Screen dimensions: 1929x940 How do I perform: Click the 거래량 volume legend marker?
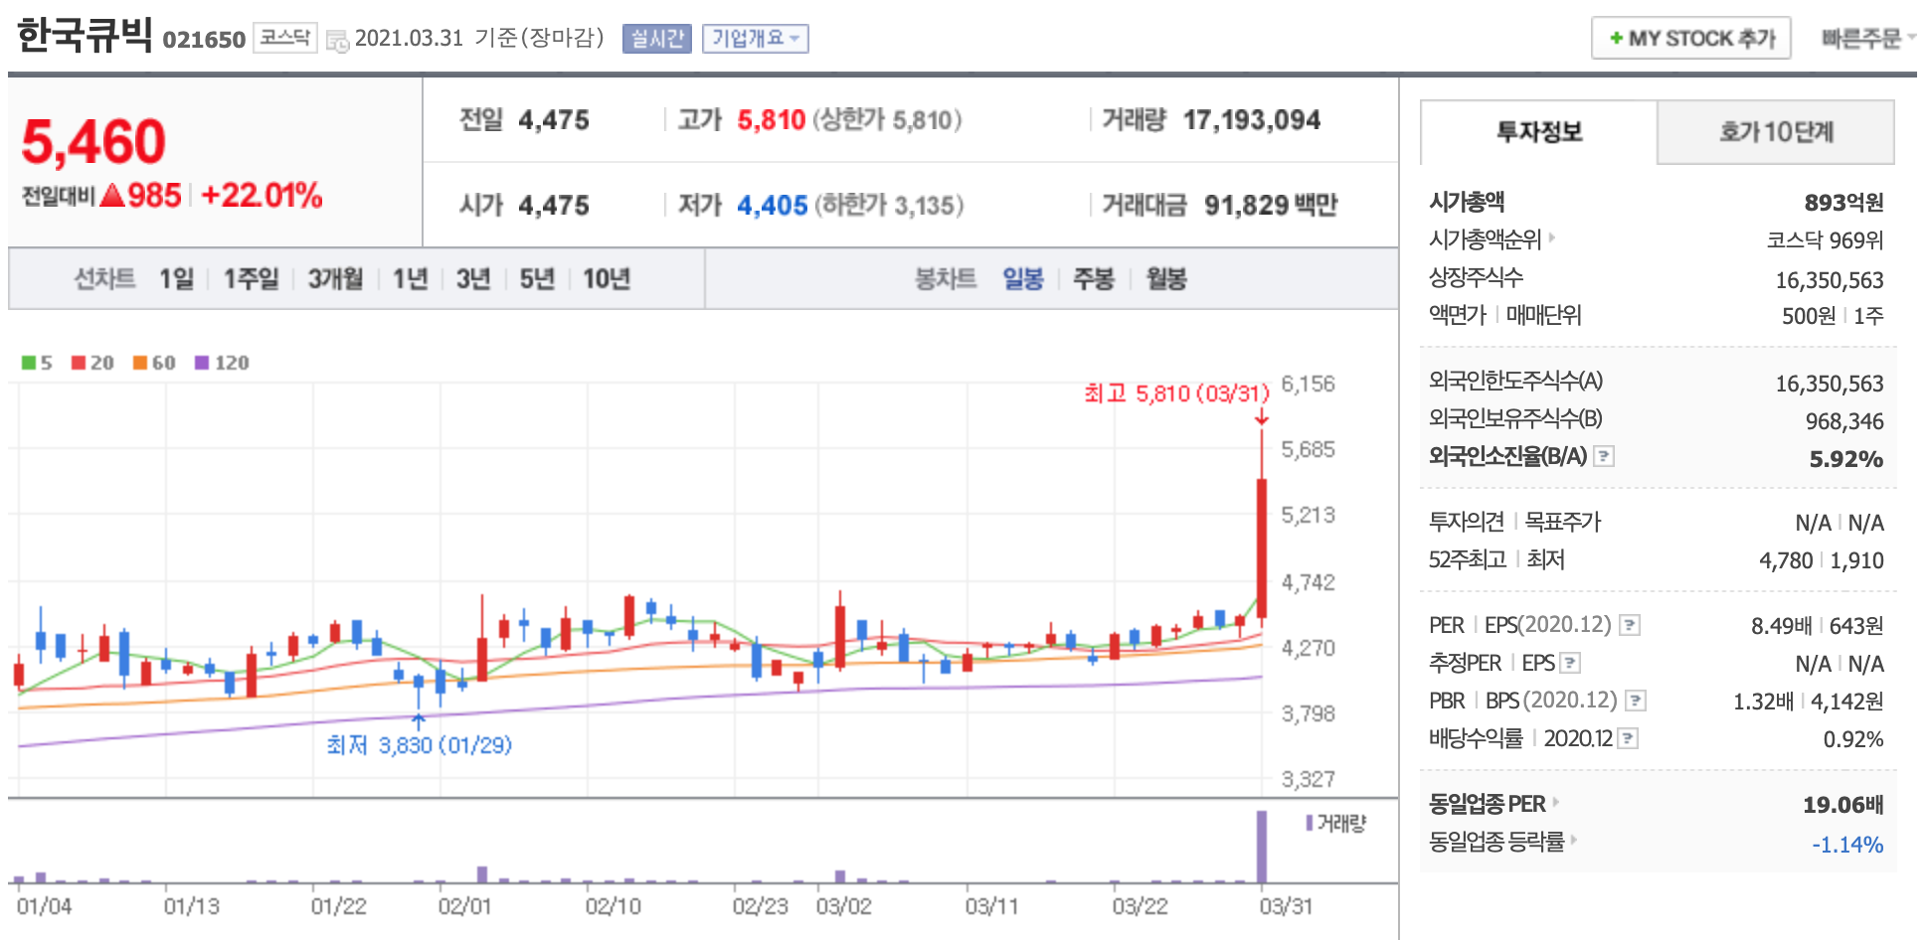click(1310, 823)
